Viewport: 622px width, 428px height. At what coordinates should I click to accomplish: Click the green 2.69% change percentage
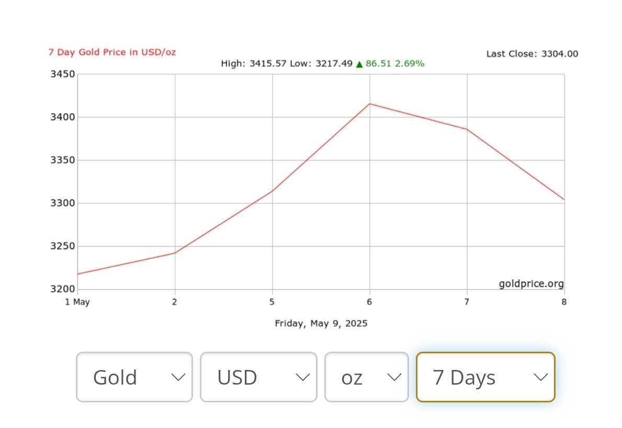point(410,64)
